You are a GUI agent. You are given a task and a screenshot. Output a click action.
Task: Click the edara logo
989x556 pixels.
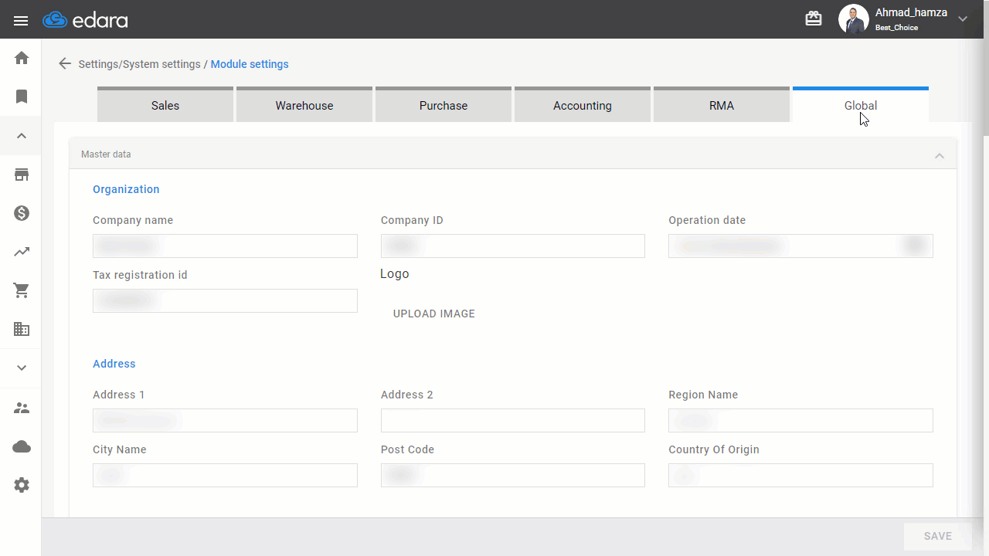point(85,20)
